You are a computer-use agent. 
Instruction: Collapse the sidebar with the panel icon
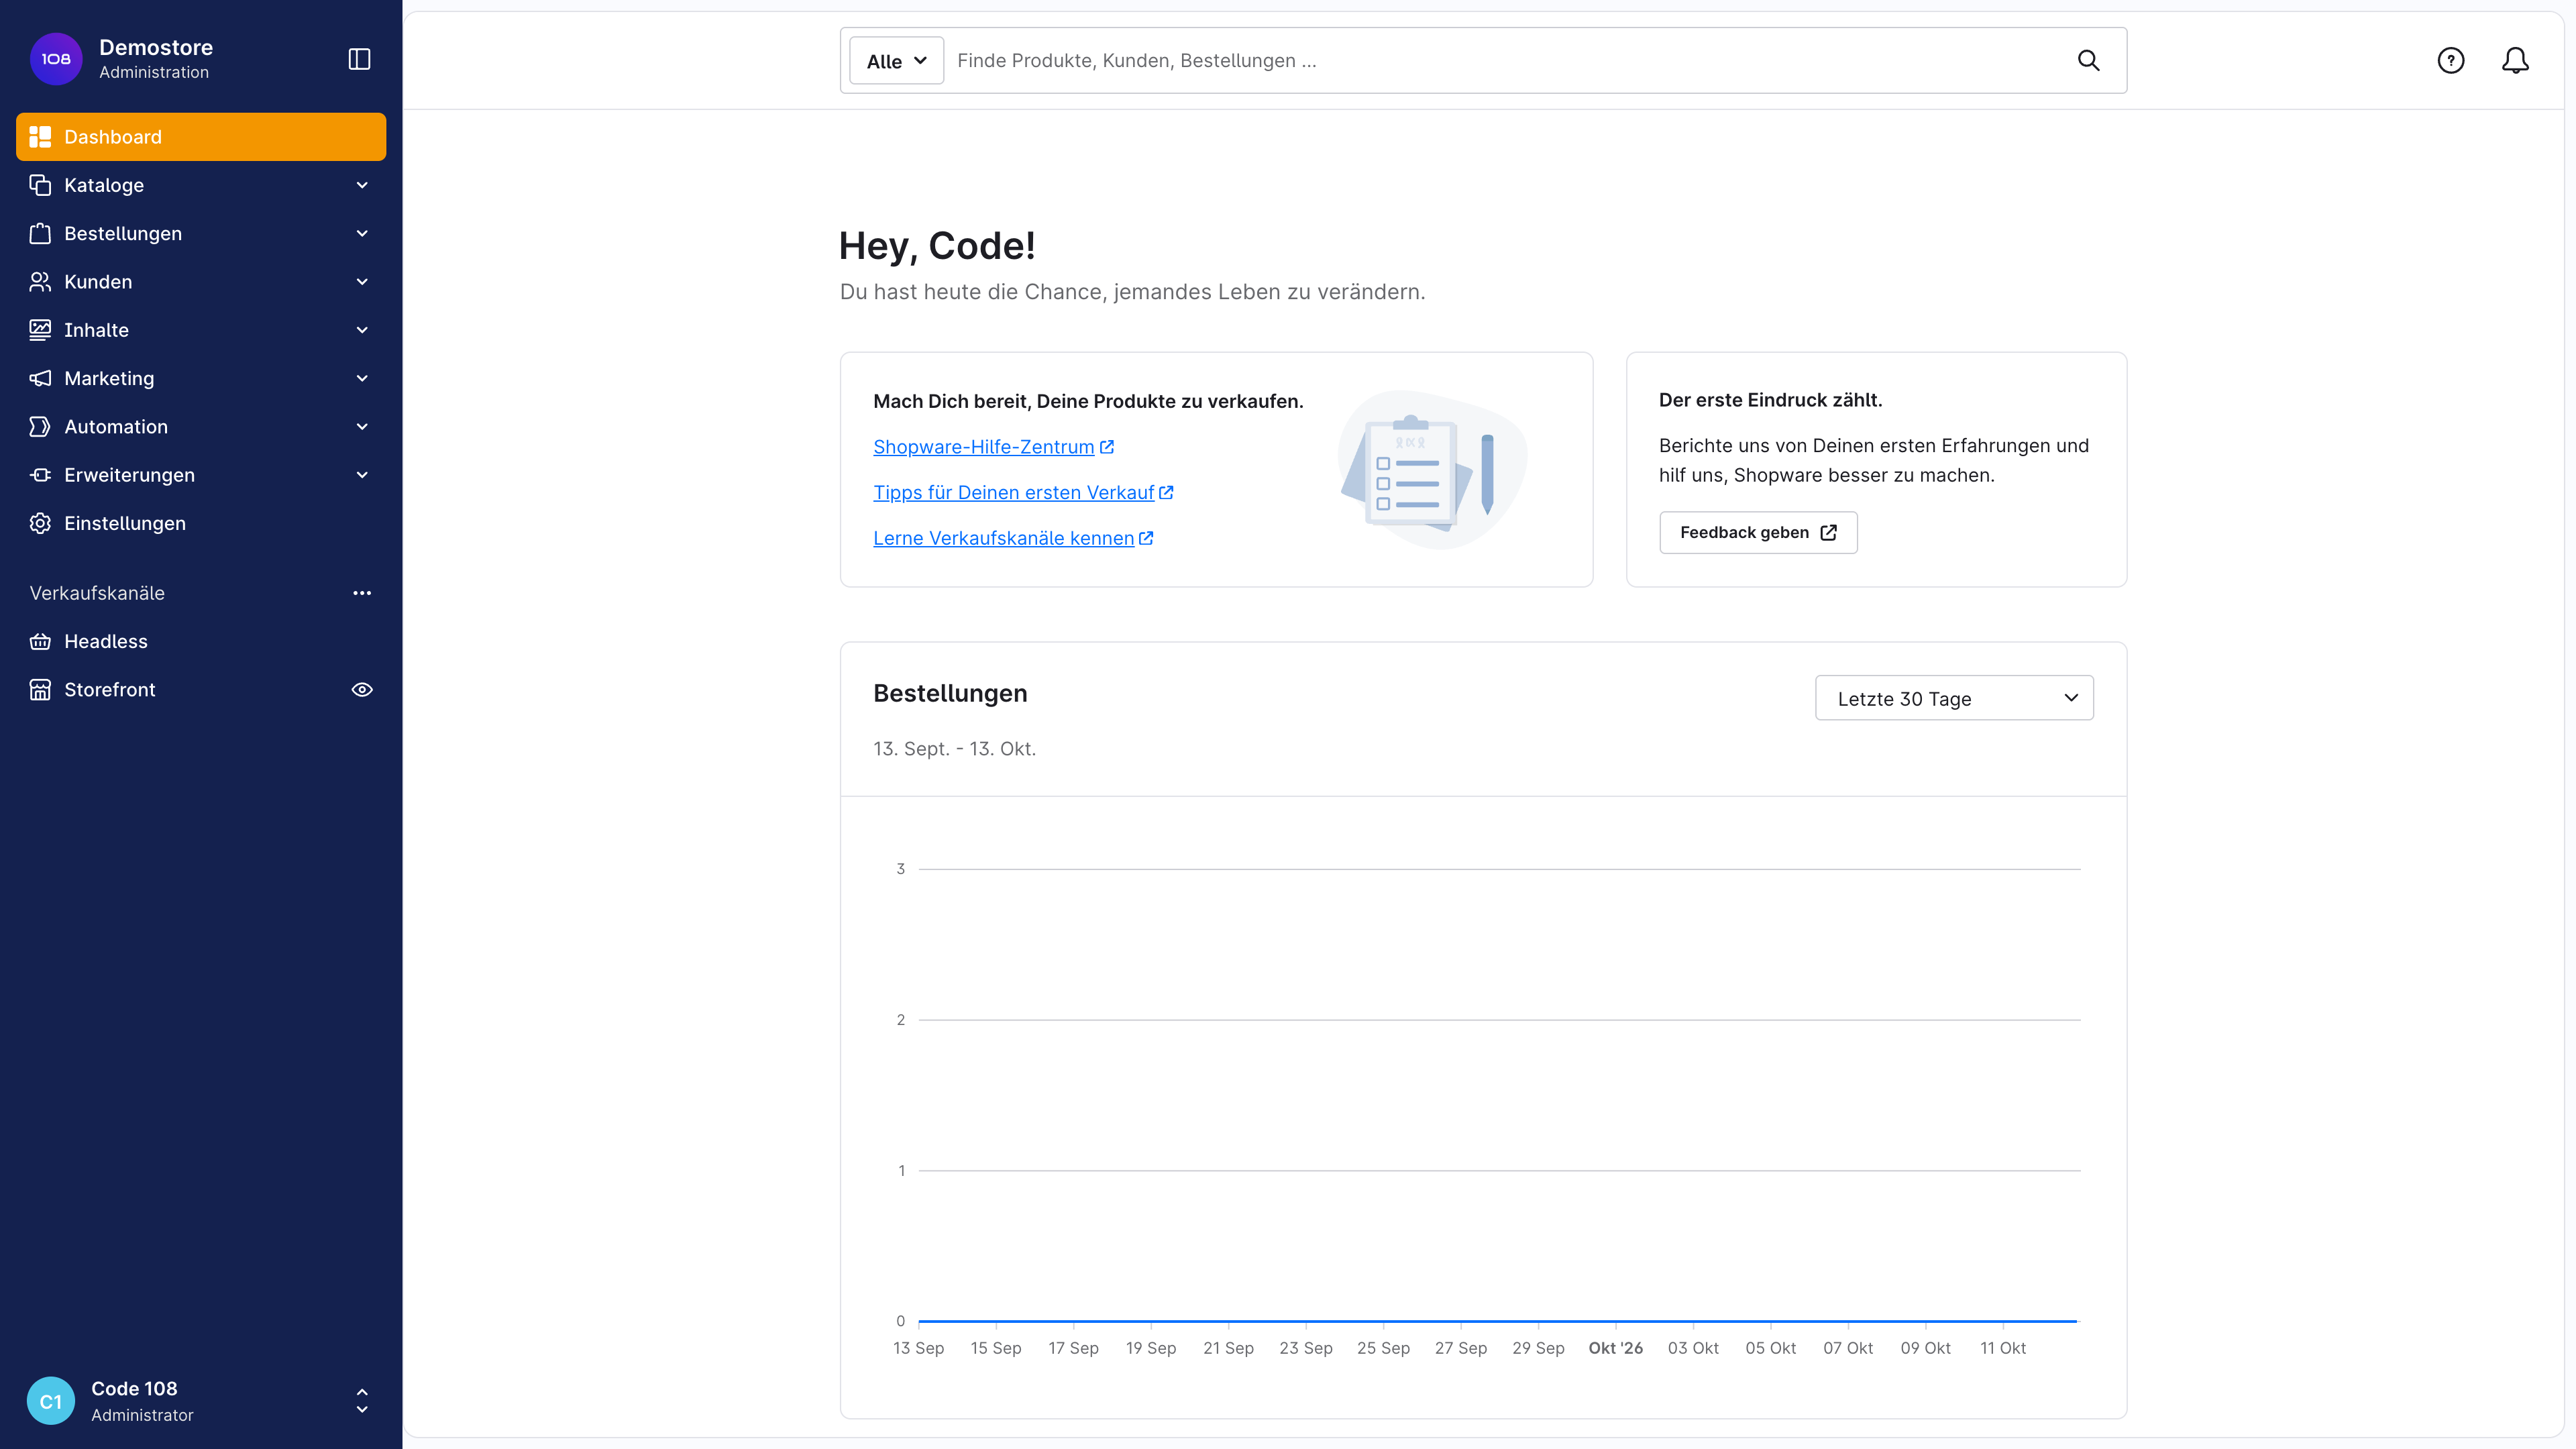click(x=359, y=59)
